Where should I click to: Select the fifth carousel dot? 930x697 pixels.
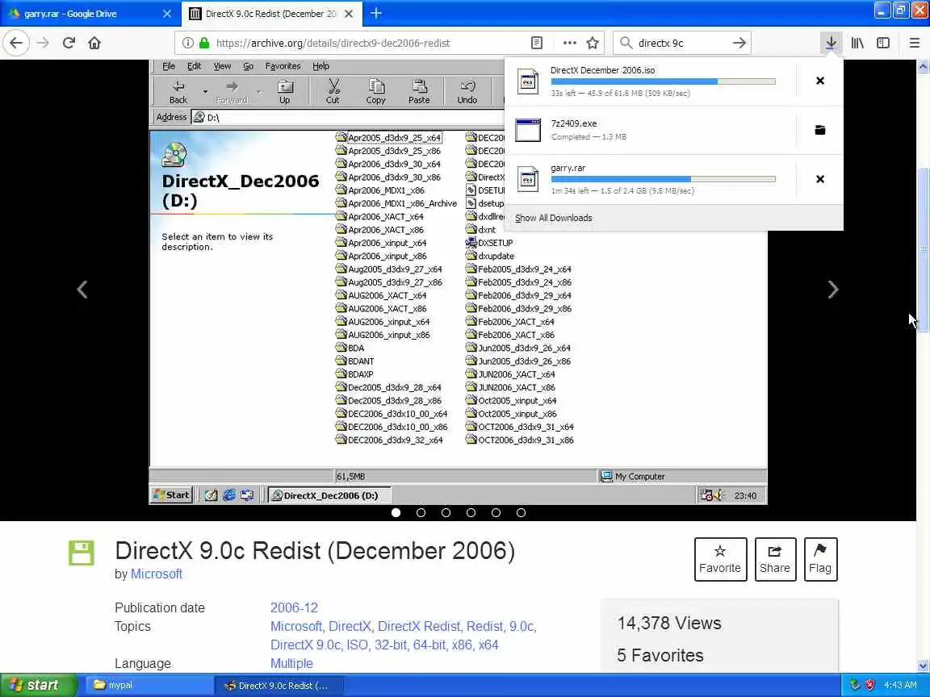[496, 513]
